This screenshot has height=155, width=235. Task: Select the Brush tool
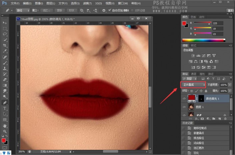[x=5, y=63]
